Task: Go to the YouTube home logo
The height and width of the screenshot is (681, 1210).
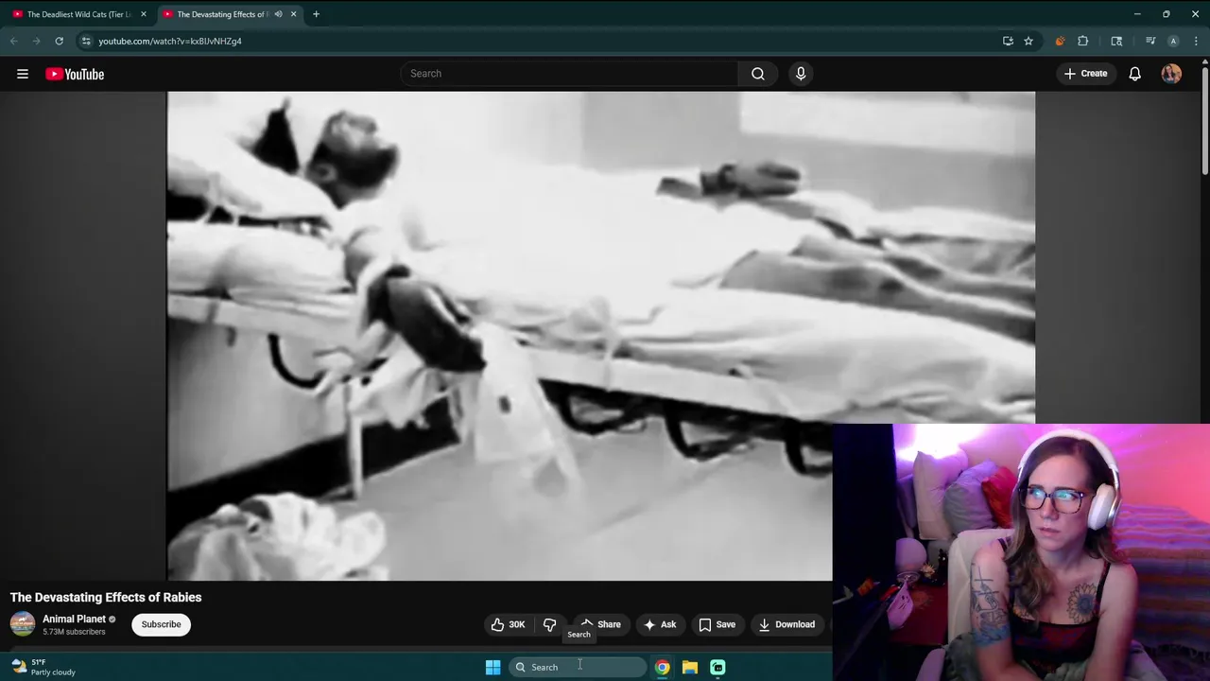Action: coord(75,74)
